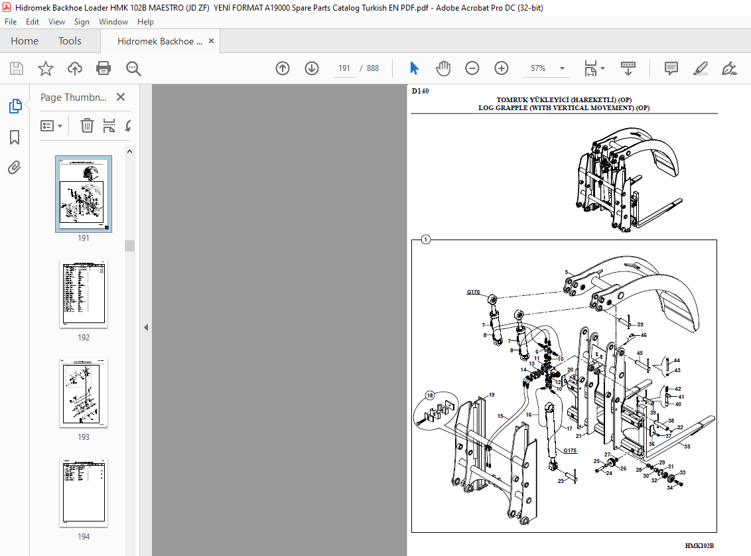Open the Attachments paperclip panel

click(x=15, y=168)
